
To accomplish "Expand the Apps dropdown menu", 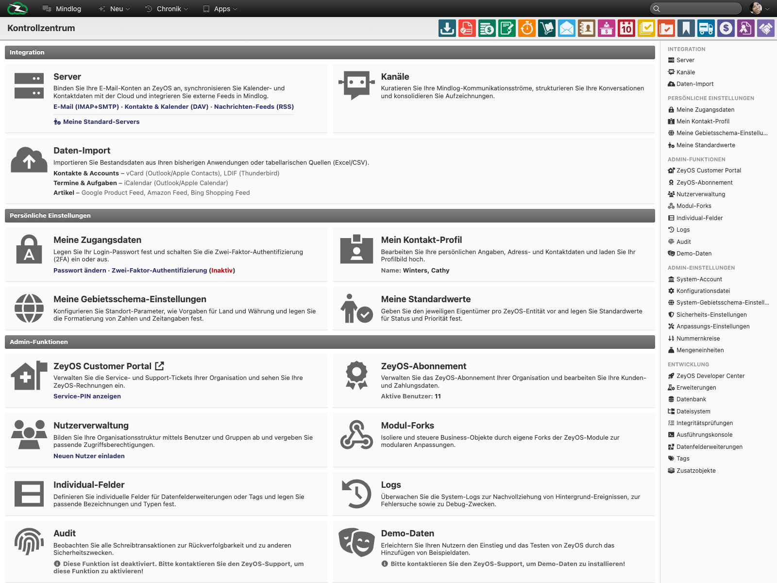I will point(220,9).
